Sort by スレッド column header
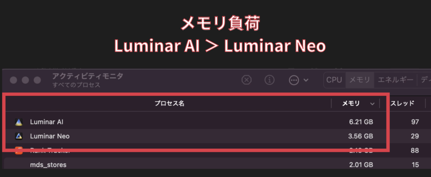Viewport: 431px width, 177px height. 402,103
